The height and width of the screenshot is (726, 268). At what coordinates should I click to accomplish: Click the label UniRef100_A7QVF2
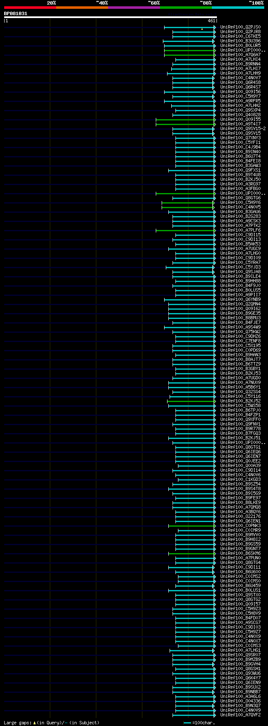point(240,715)
